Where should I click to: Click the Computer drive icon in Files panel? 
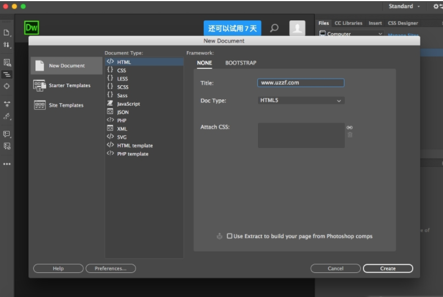click(323, 34)
